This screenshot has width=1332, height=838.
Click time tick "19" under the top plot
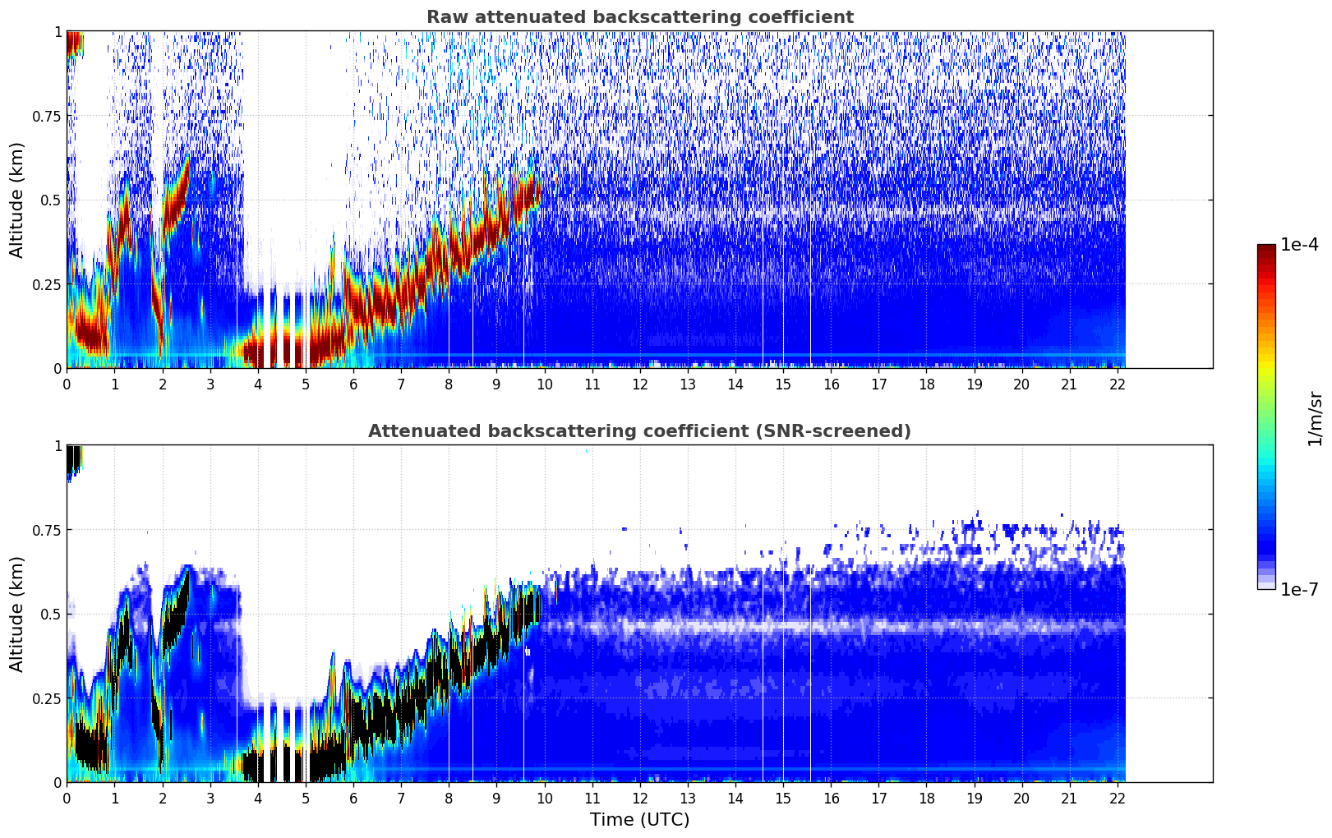pos(974,384)
